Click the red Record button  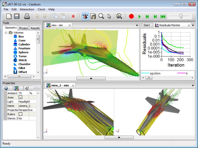(131, 16)
